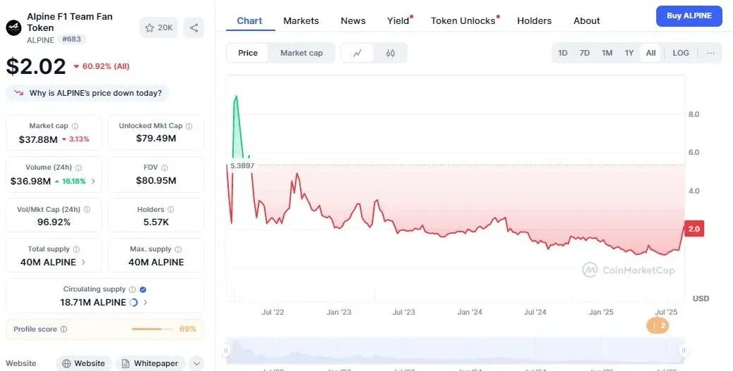The width and height of the screenshot is (733, 371).
Task: Select Market cap chart mode
Action: 301,53
